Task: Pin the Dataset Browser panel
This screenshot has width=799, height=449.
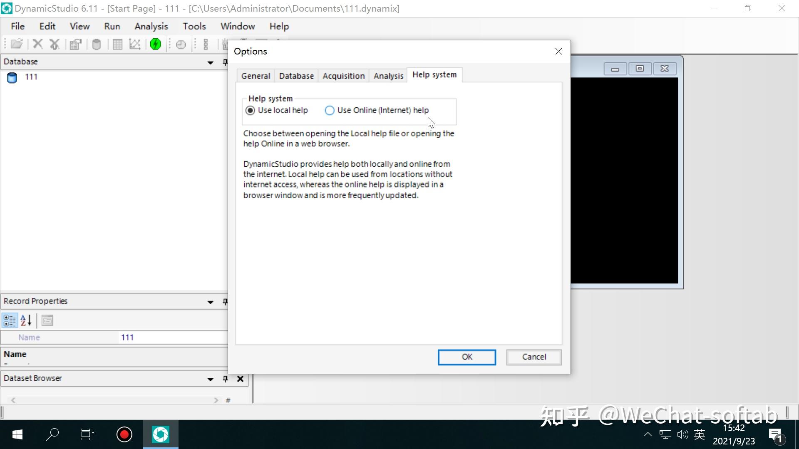Action: (225, 379)
